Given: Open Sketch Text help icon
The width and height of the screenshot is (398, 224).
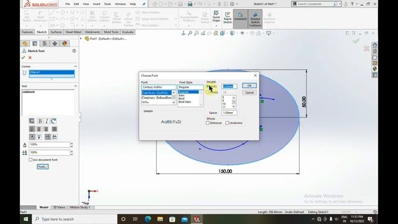Looking at the screenshot, I should [x=74, y=51].
